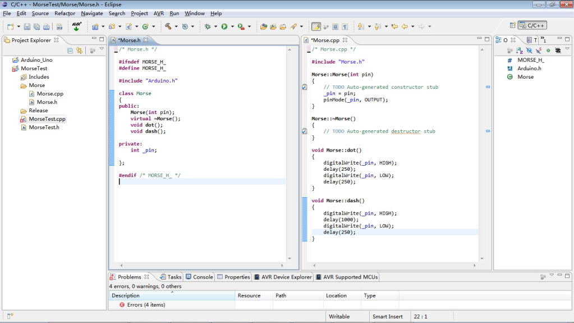574x323 pixels.
Task: Switch to the C/C++ perspective button
Action: pyautogui.click(x=532, y=25)
